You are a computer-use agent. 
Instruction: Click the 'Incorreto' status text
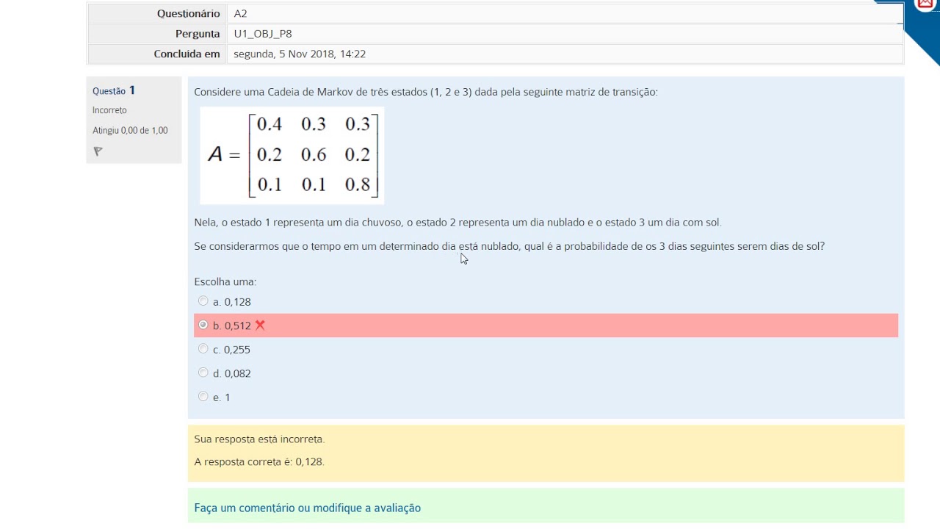(x=109, y=110)
